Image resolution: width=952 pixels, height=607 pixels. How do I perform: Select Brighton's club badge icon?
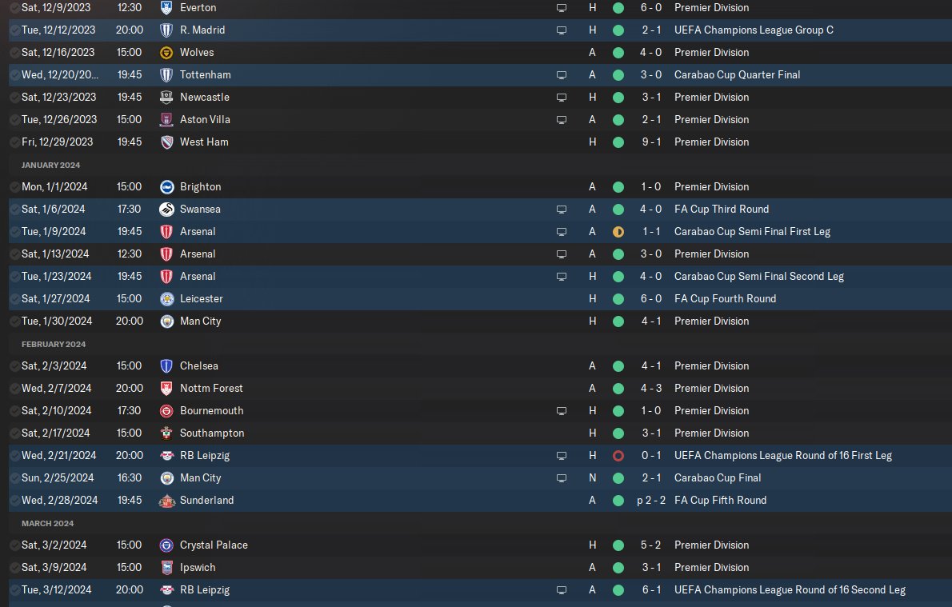[x=166, y=187]
